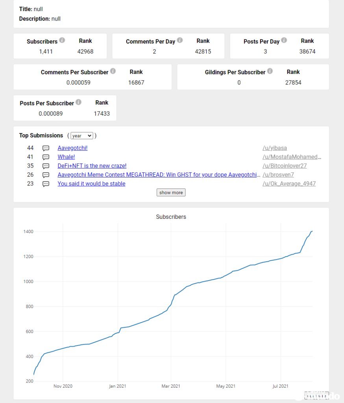Click the info icon beside Posts Per Day
The height and width of the screenshot is (403, 344).
(x=284, y=41)
